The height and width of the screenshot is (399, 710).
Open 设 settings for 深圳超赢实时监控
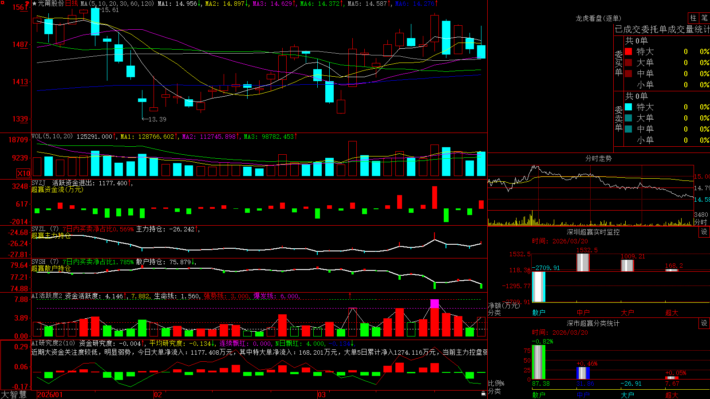[x=704, y=232]
